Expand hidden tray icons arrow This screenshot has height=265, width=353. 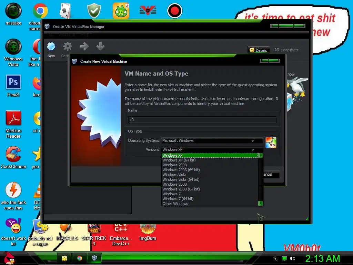click(x=275, y=258)
